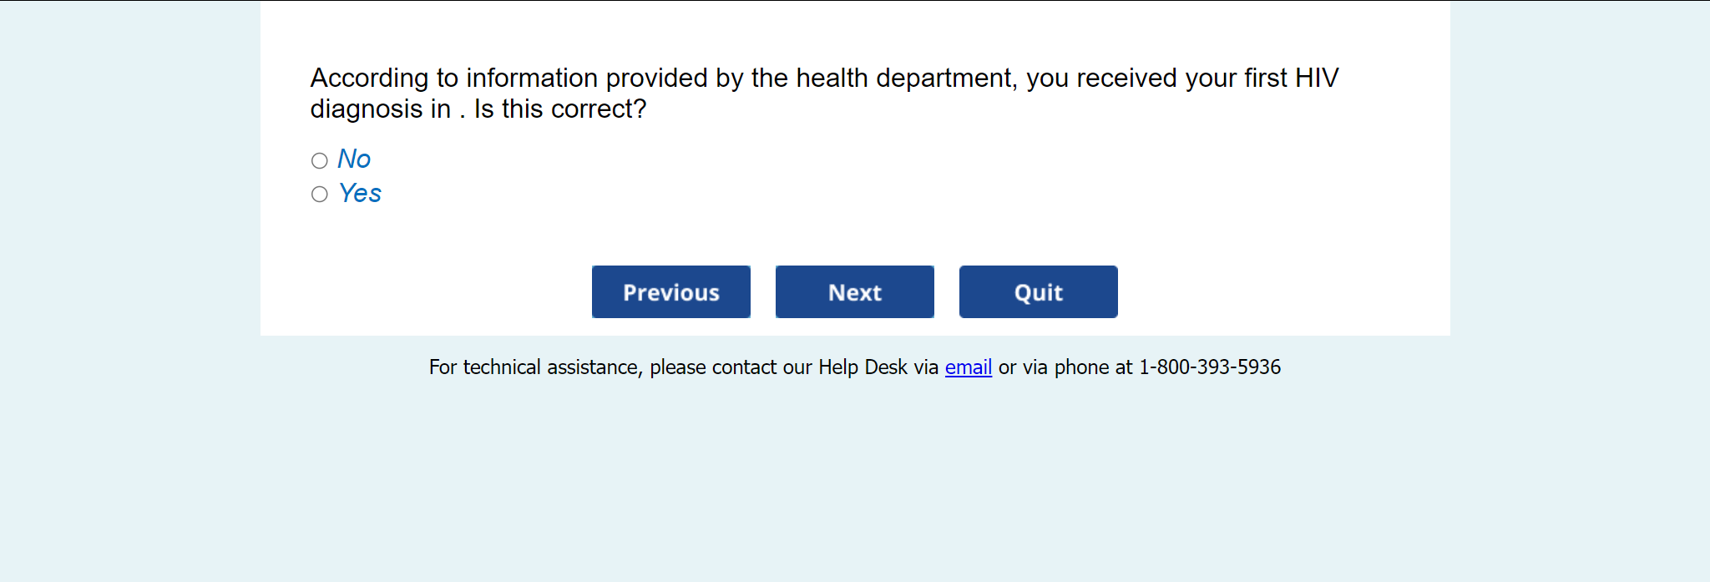Click the HIV diagnosis question text
The height and width of the screenshot is (582, 1710).
(x=823, y=78)
